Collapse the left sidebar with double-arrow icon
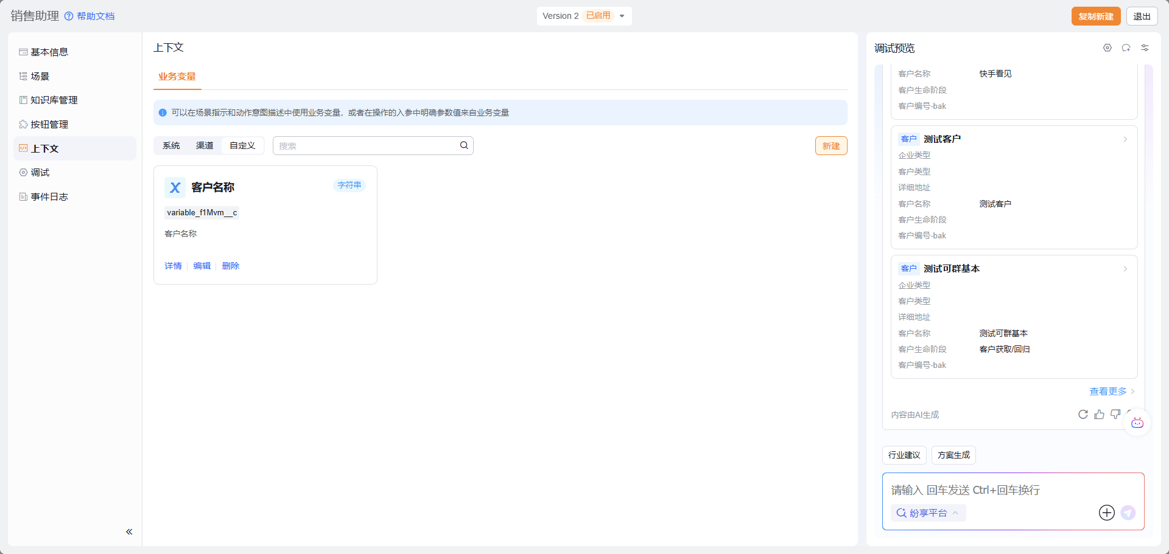 [129, 531]
